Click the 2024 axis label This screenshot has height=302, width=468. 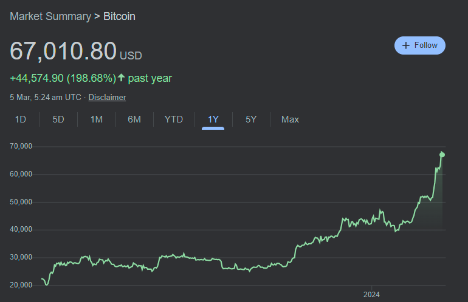pos(371,295)
